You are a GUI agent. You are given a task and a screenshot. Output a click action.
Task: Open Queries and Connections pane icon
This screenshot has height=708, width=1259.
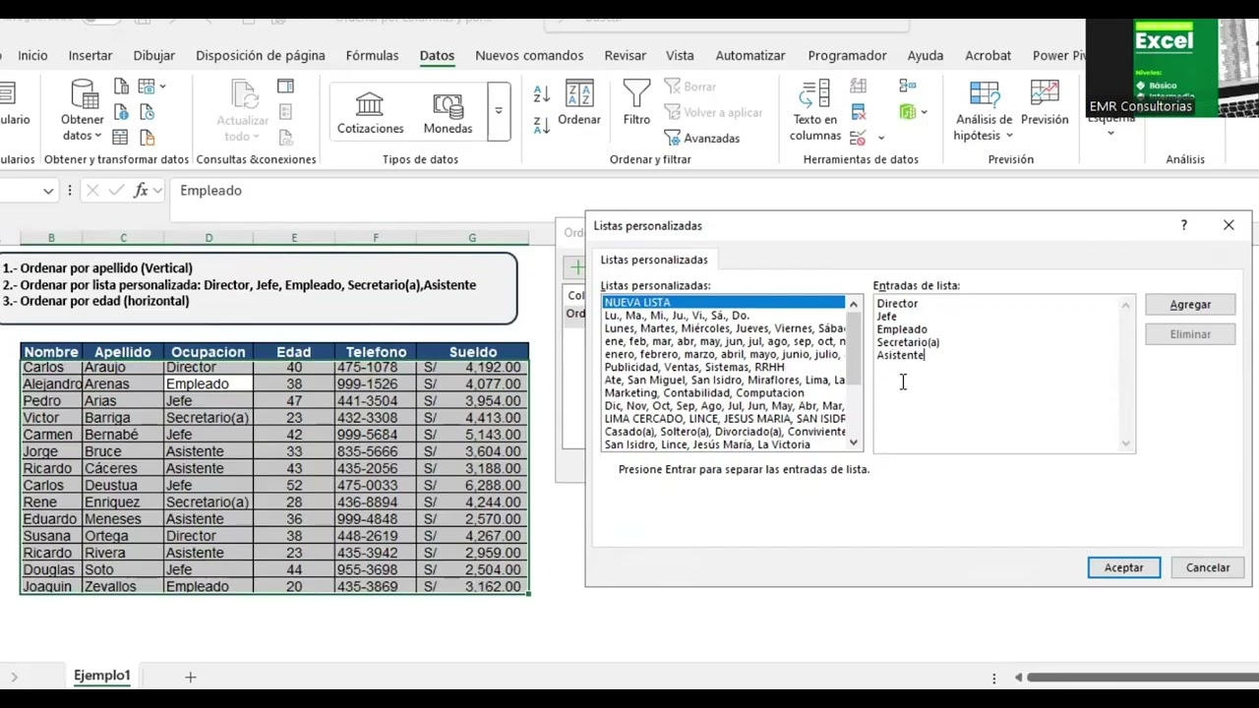click(285, 87)
